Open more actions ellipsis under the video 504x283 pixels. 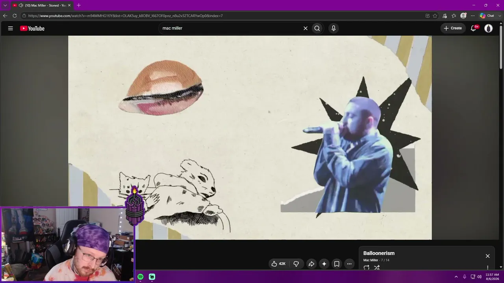349,264
